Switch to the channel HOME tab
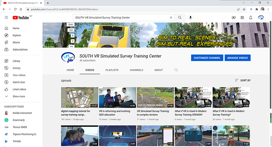The height and width of the screenshot is (147, 272). tap(70, 70)
